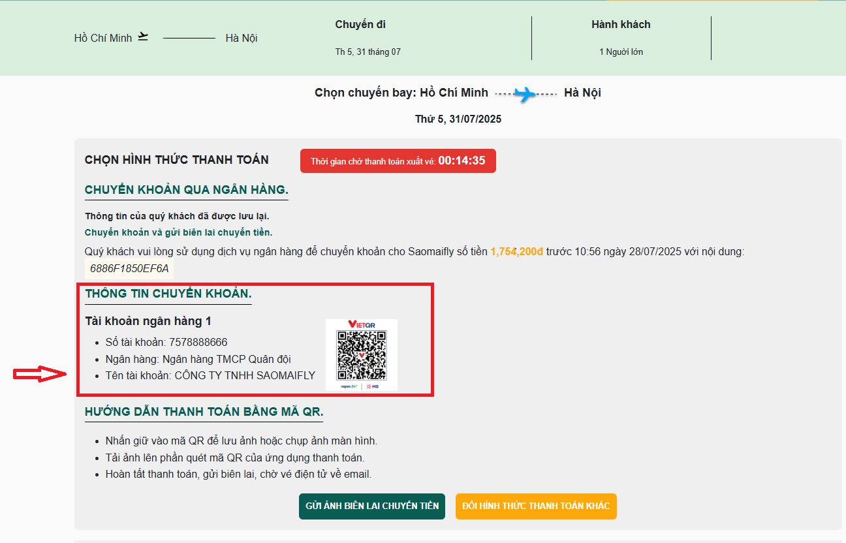846x543 pixels.
Task: Click instruction 'Tải ảnh lên phần quét mã QR'
Action: pos(235,458)
